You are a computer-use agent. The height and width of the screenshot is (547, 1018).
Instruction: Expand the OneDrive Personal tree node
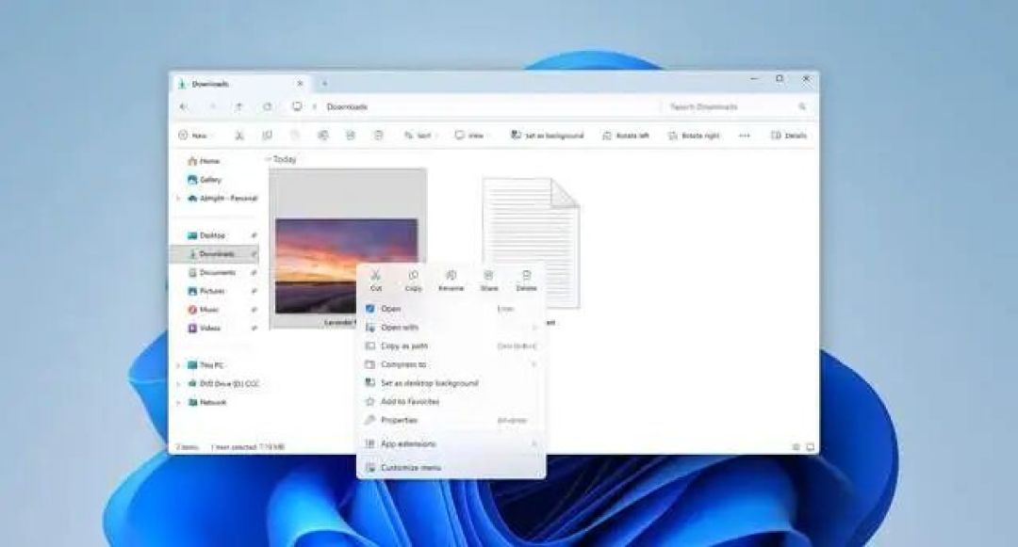click(178, 199)
